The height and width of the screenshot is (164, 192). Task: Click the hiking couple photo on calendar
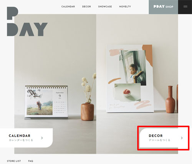pyautogui.click(x=40, y=102)
